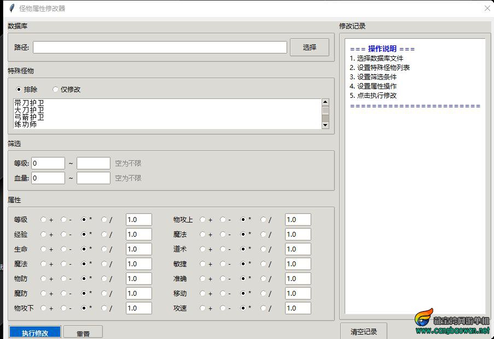Click the 物攻上 value field
This screenshot has height=339, width=494.
[x=298, y=219]
